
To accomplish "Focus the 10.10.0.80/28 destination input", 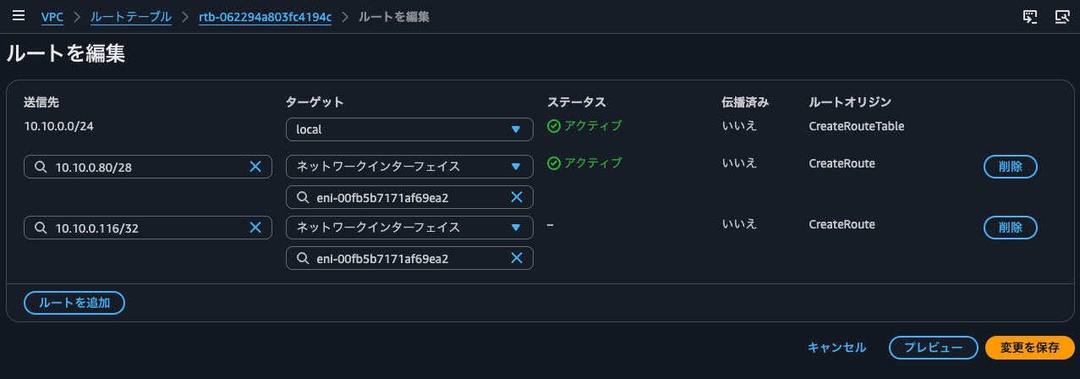I will (x=148, y=168).
